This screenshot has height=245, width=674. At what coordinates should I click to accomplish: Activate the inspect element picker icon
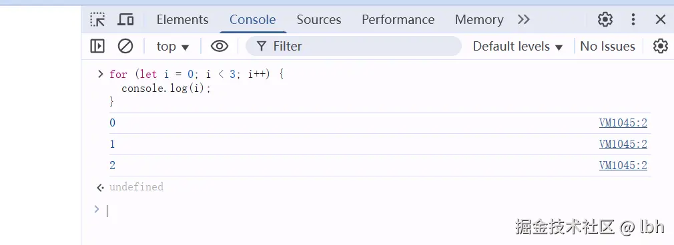(x=97, y=19)
